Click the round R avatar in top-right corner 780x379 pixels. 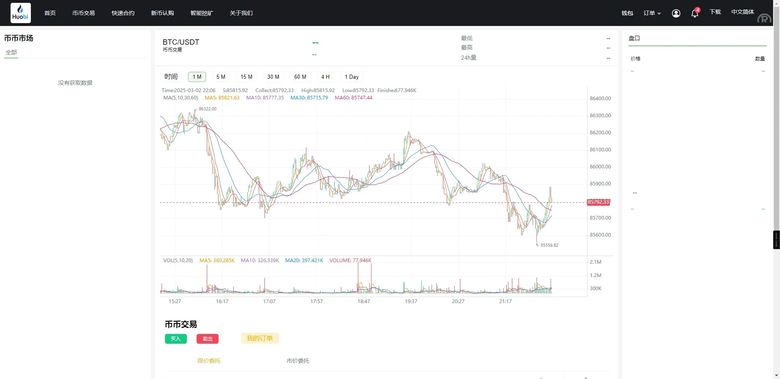pos(764,19)
